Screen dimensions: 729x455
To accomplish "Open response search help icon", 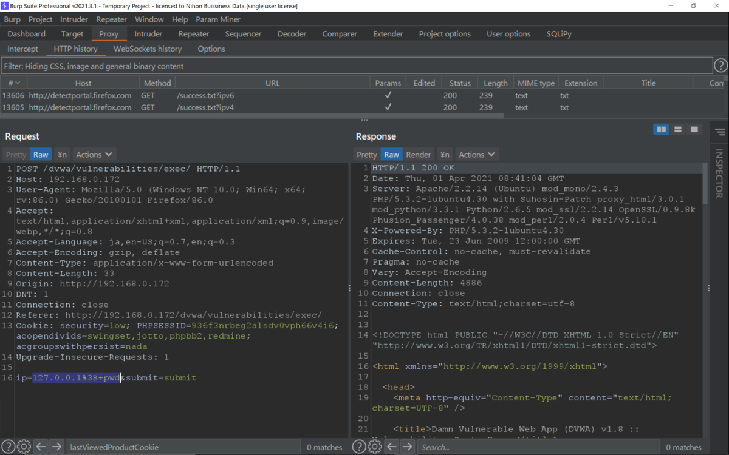I will 359,447.
